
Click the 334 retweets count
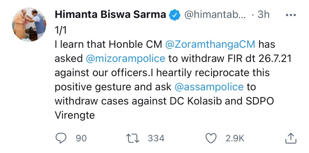156,138
